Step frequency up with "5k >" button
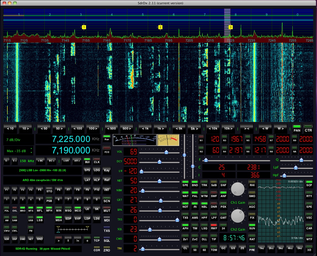 coord(194,129)
